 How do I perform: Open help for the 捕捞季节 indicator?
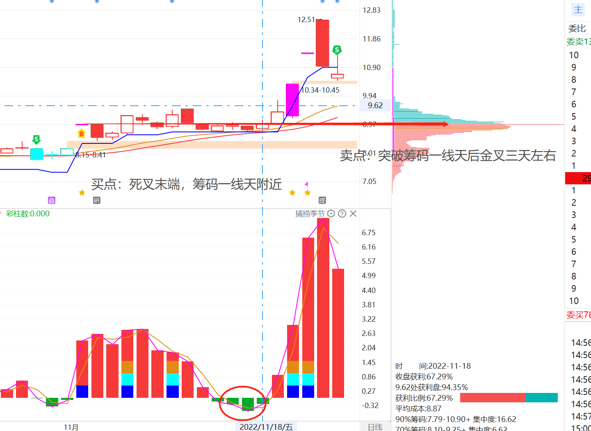[x=342, y=213]
